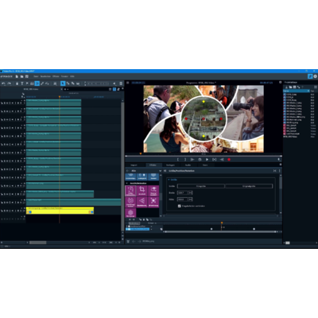The width and height of the screenshot is (318, 318).
Task: Click the keyframe timeline horizontal scrollbar
Action: click(220, 232)
